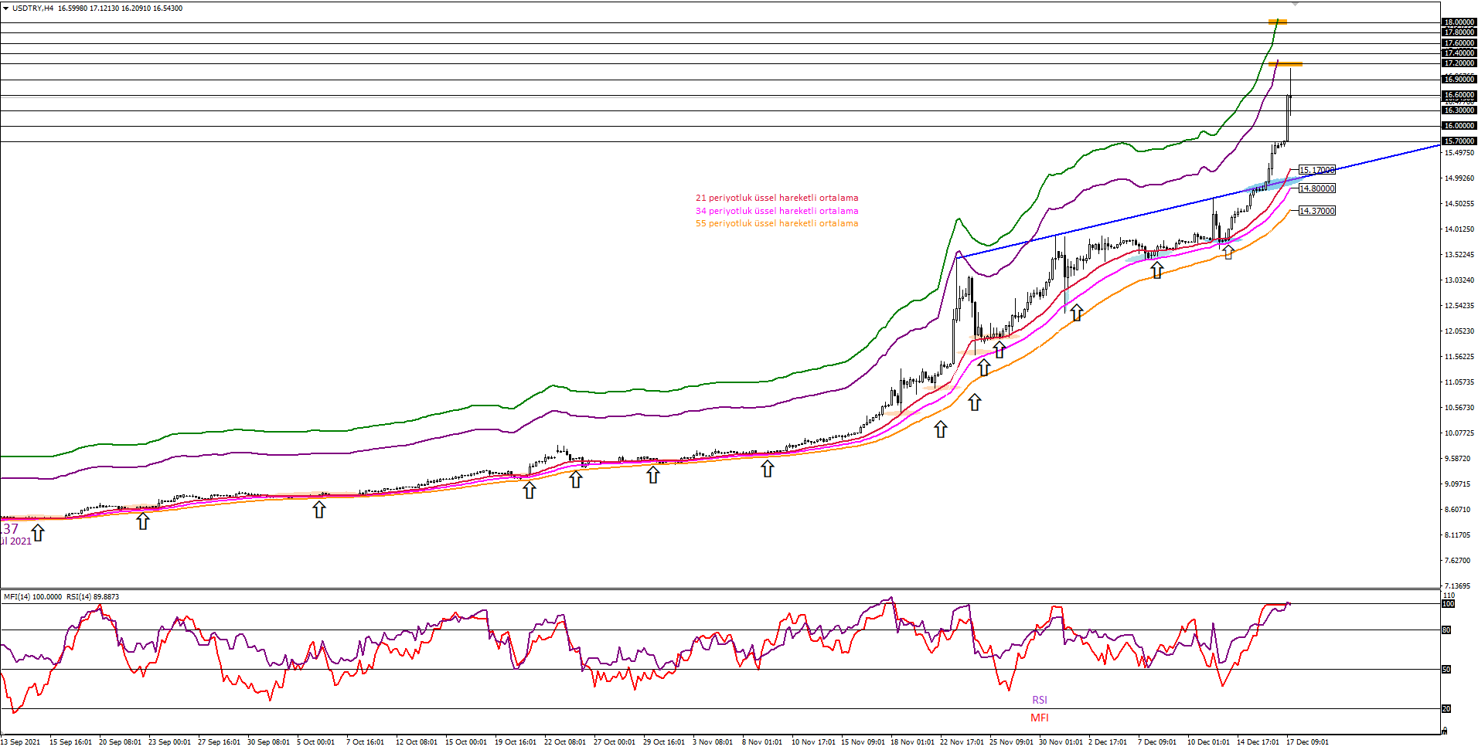
Task: Select the 34 periyotluk üssel hareketli ortalama label
Action: [x=777, y=211]
